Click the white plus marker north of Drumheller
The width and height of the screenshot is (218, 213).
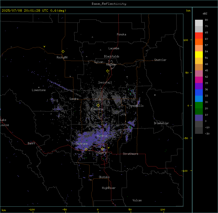pos(155,95)
